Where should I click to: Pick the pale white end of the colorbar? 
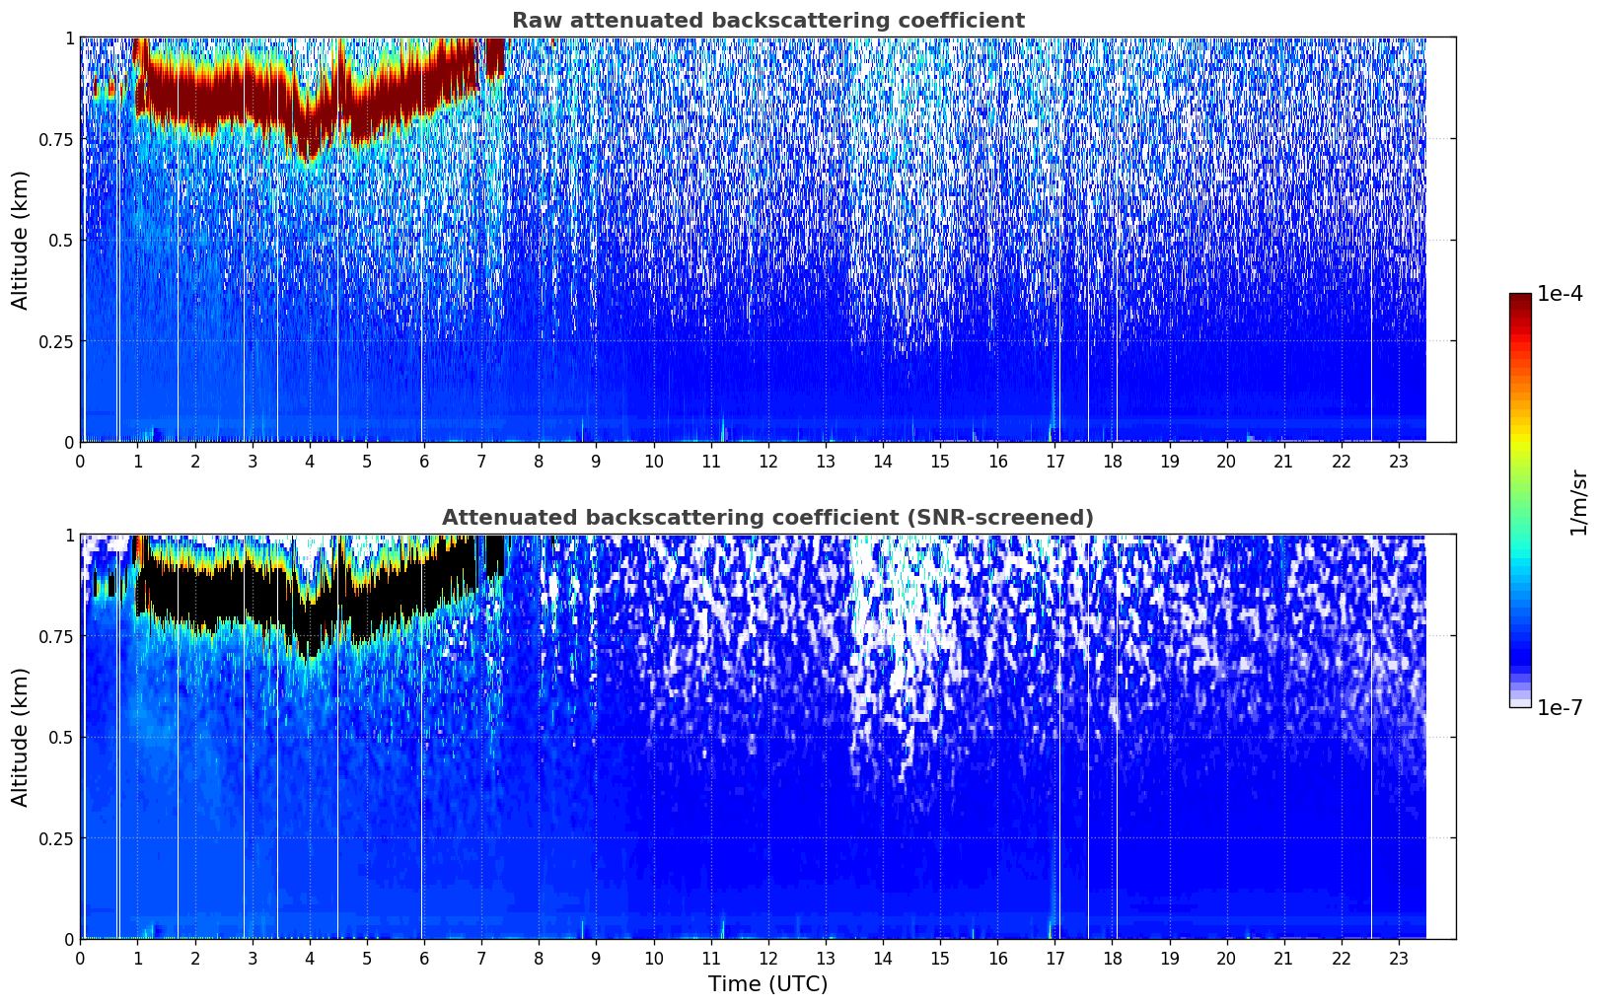(1520, 701)
